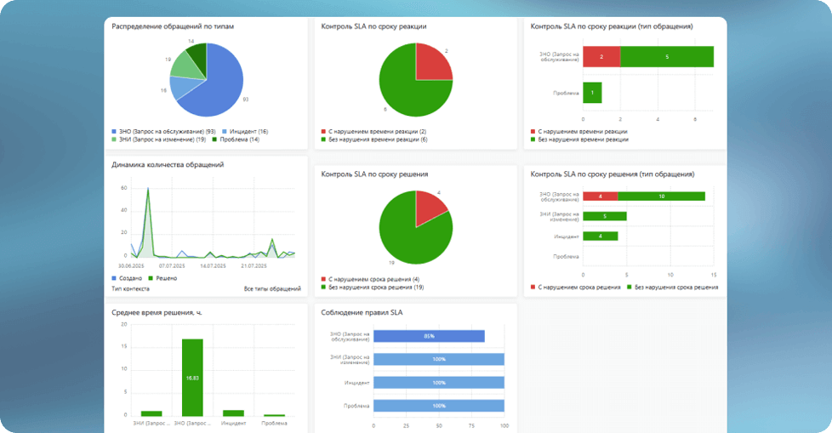The image size is (832, 433).
Task: Click the 85% bar in SLA compliance chart
Action: click(x=429, y=336)
